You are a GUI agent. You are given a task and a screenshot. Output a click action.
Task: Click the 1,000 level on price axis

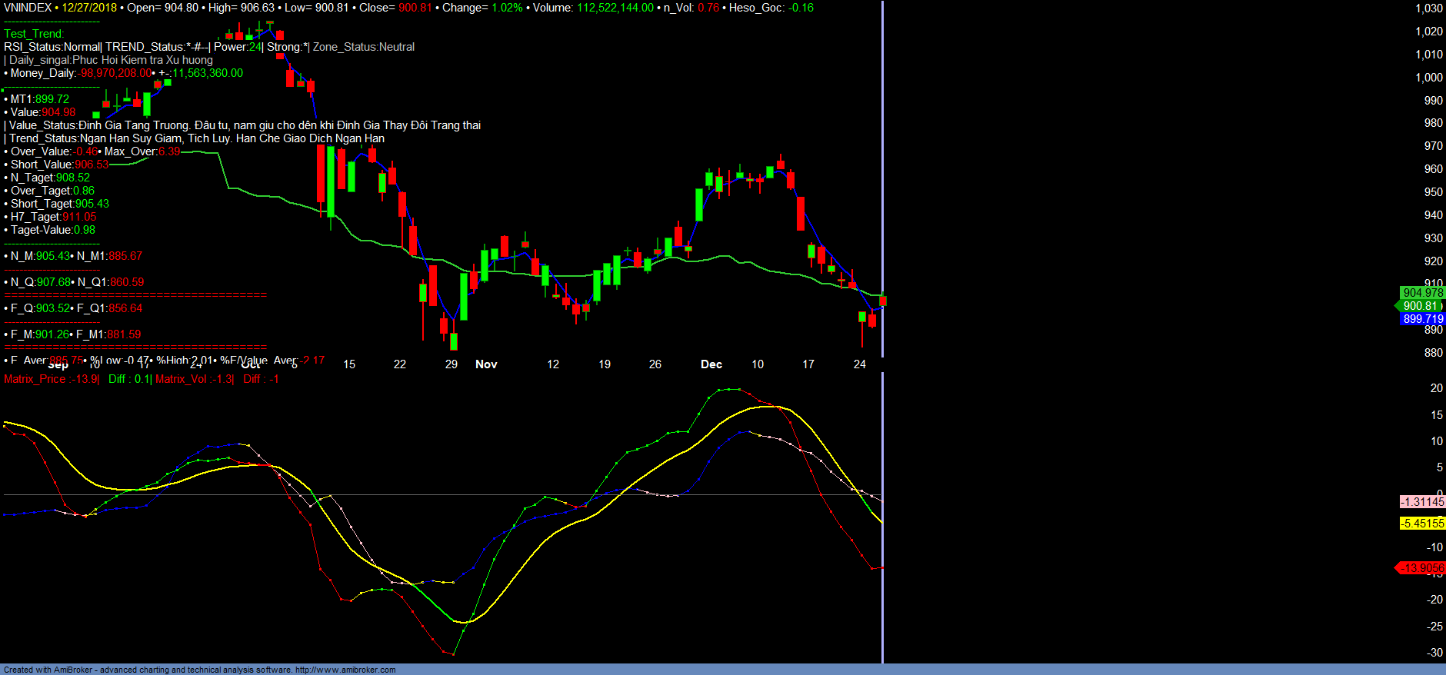[1429, 78]
